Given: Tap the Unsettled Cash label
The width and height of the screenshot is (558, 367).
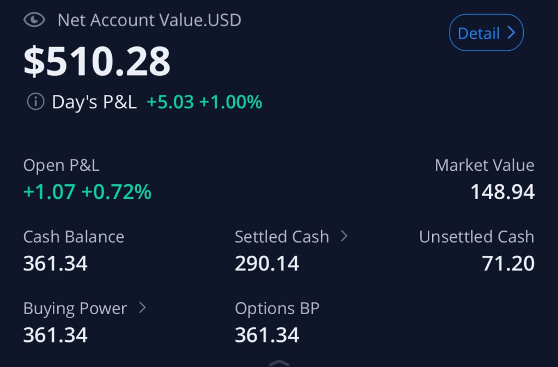Looking at the screenshot, I should tap(476, 237).
